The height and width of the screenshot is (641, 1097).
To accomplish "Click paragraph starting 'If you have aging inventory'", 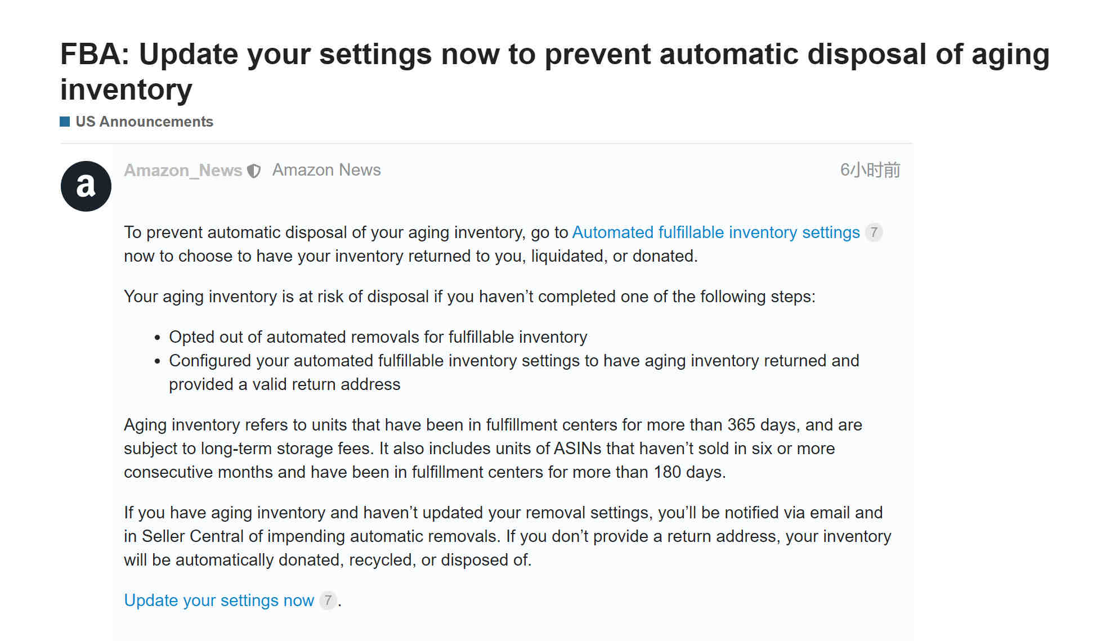I will (507, 536).
